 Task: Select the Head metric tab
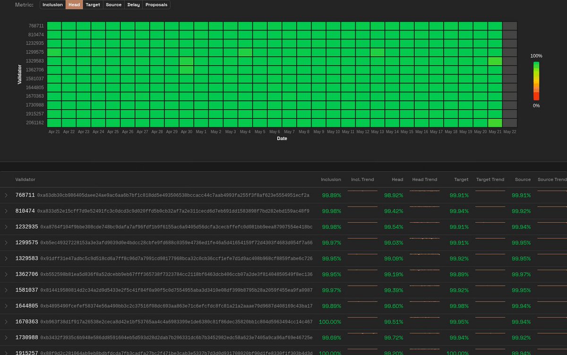coord(74,5)
